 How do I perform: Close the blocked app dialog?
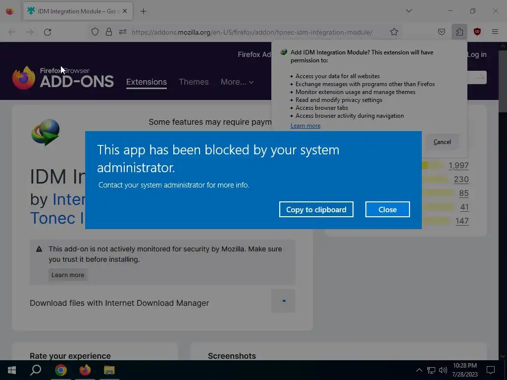point(387,209)
